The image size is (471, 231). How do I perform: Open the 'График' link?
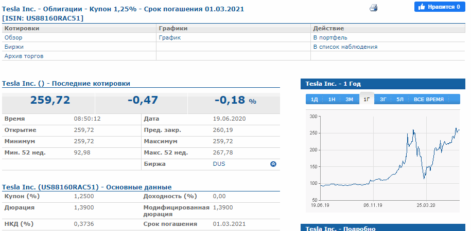click(x=170, y=38)
